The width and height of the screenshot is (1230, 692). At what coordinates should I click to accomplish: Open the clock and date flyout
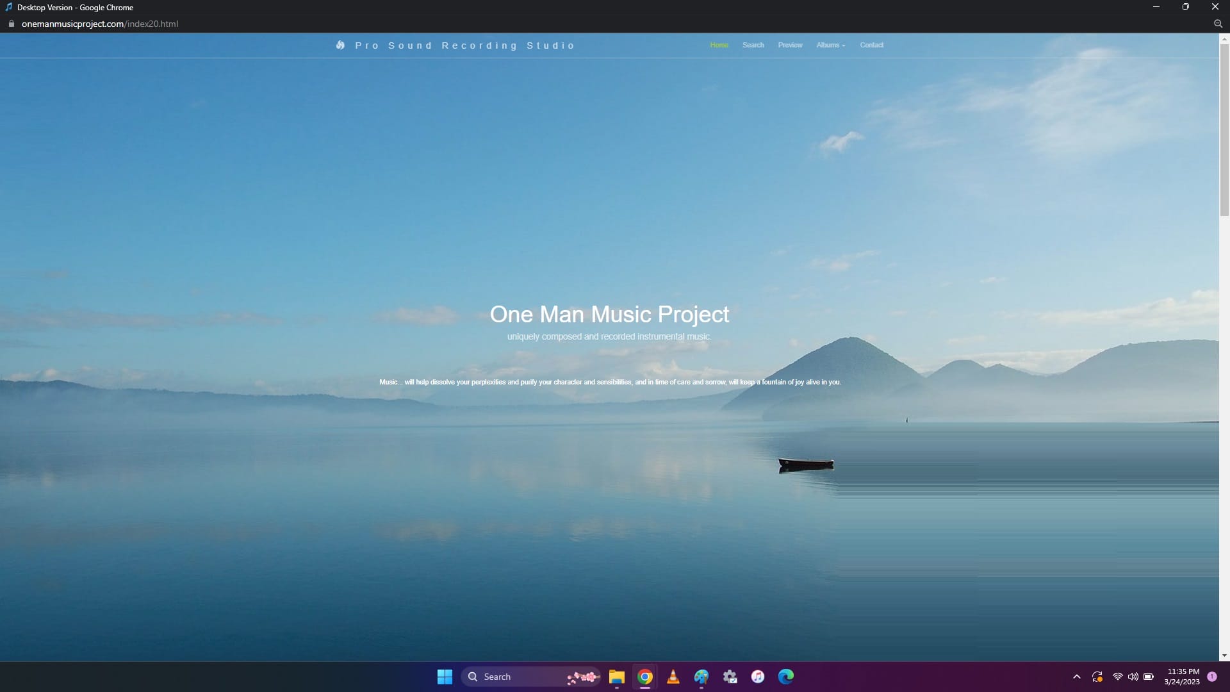[1182, 677]
